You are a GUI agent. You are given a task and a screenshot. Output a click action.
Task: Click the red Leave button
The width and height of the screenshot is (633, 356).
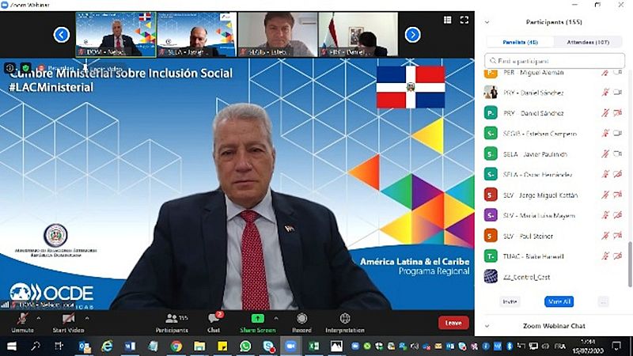(x=453, y=323)
